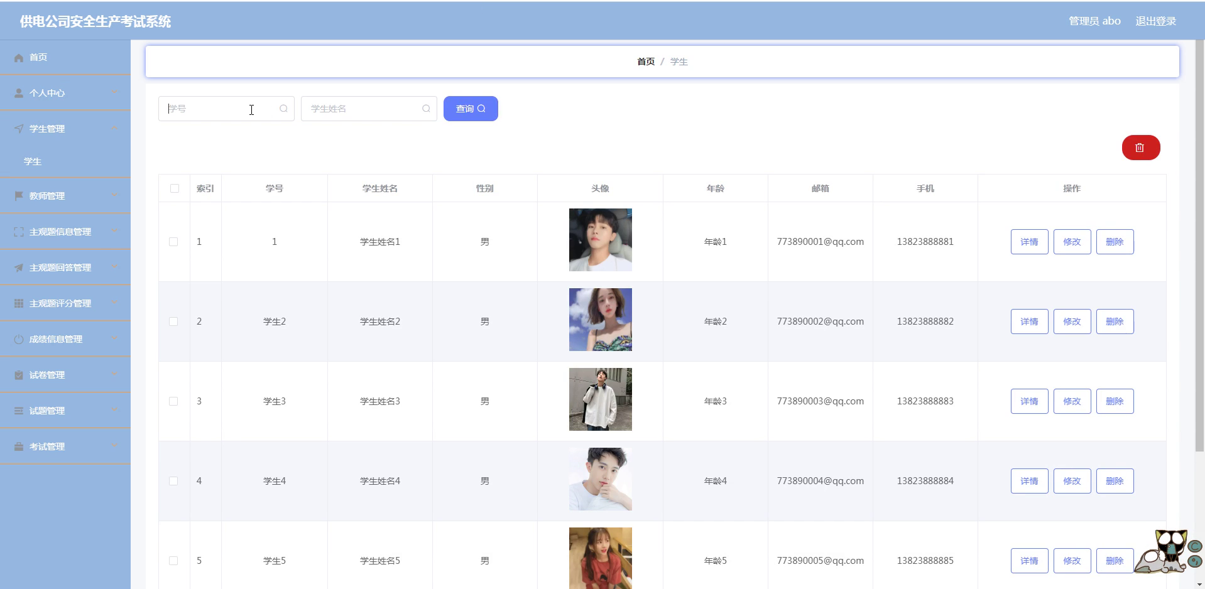1205x589 pixels.
Task: Select the 学生 submenu item
Action: [x=65, y=161]
